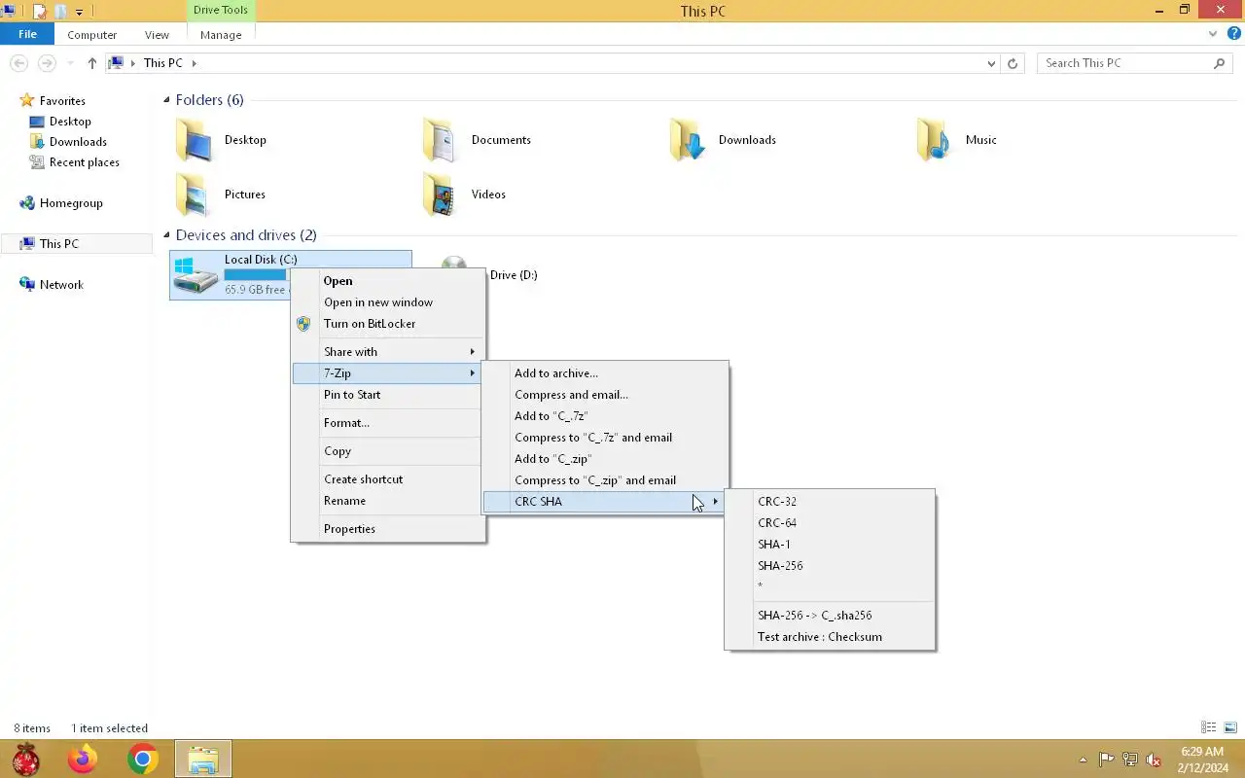Choose Rename in the context menu

coord(388,501)
